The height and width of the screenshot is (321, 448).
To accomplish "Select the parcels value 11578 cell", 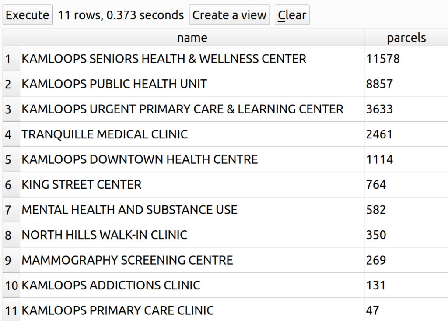I will (383, 59).
